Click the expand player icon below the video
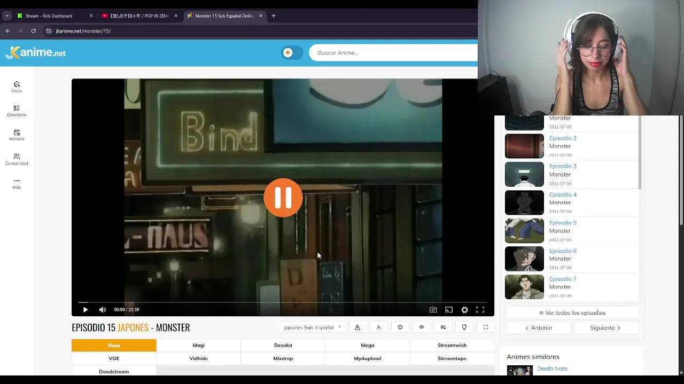Viewport: 684px width, 384px height. click(x=486, y=327)
